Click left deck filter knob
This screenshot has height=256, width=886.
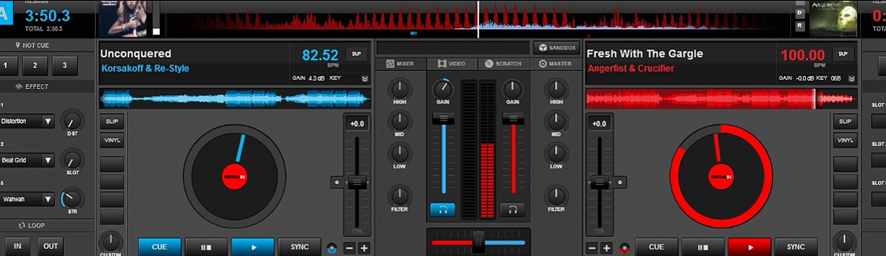pyautogui.click(x=400, y=196)
